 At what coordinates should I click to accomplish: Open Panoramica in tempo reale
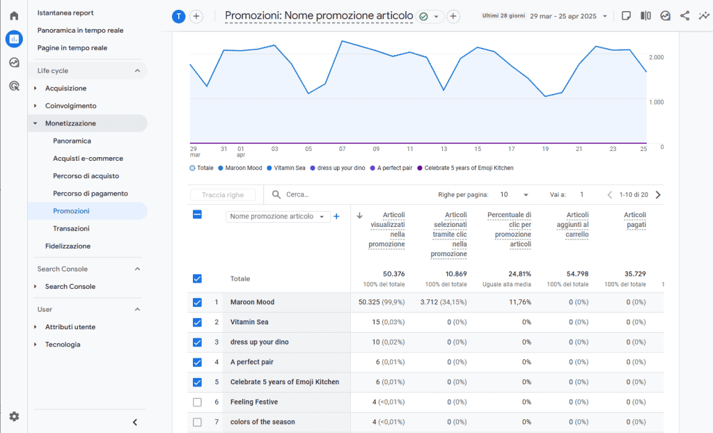pos(81,31)
